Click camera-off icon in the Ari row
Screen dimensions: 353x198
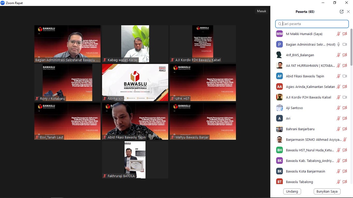click(x=345, y=118)
